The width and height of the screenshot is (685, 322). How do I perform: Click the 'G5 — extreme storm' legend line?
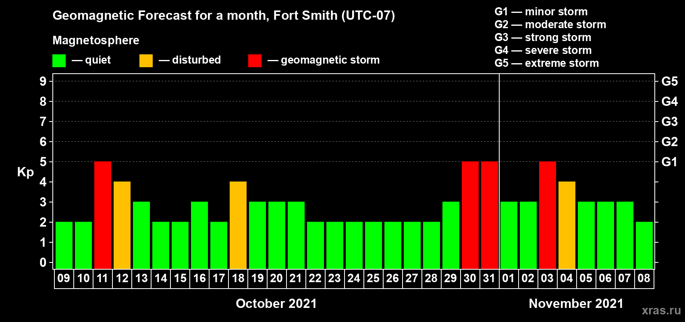[547, 63]
